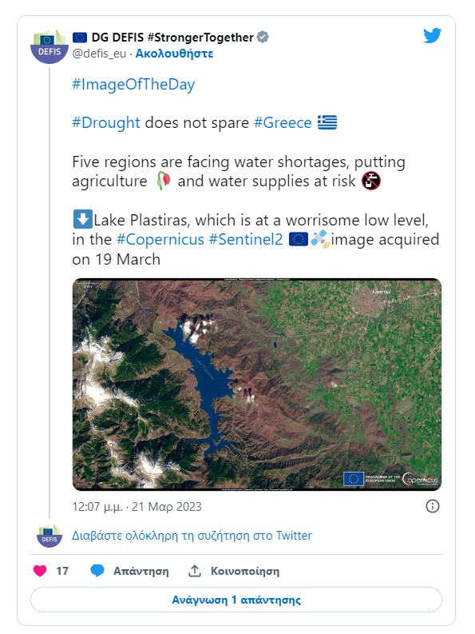Viewport: 475px width, 634px height.
Task: Open the DEFIS profile avatar
Action: click(49, 46)
